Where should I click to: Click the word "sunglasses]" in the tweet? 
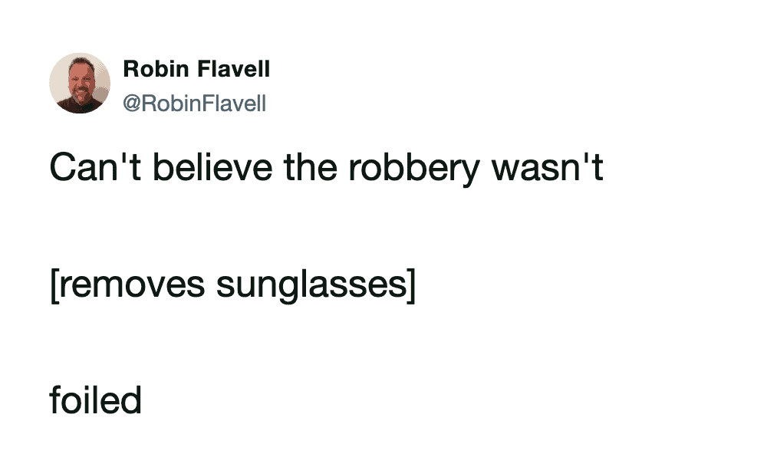point(315,284)
